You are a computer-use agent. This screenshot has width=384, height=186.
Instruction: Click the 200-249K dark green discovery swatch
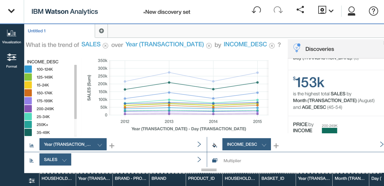pos(329,131)
